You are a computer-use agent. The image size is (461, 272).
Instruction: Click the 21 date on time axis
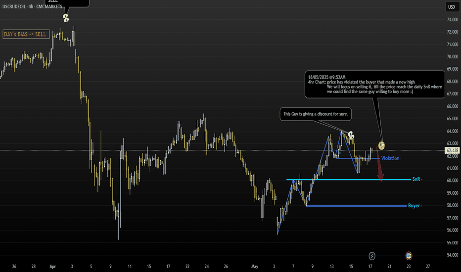[x=389, y=267]
